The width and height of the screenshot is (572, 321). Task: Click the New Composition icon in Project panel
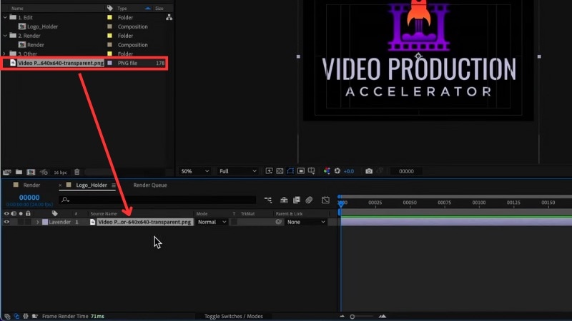(31, 172)
